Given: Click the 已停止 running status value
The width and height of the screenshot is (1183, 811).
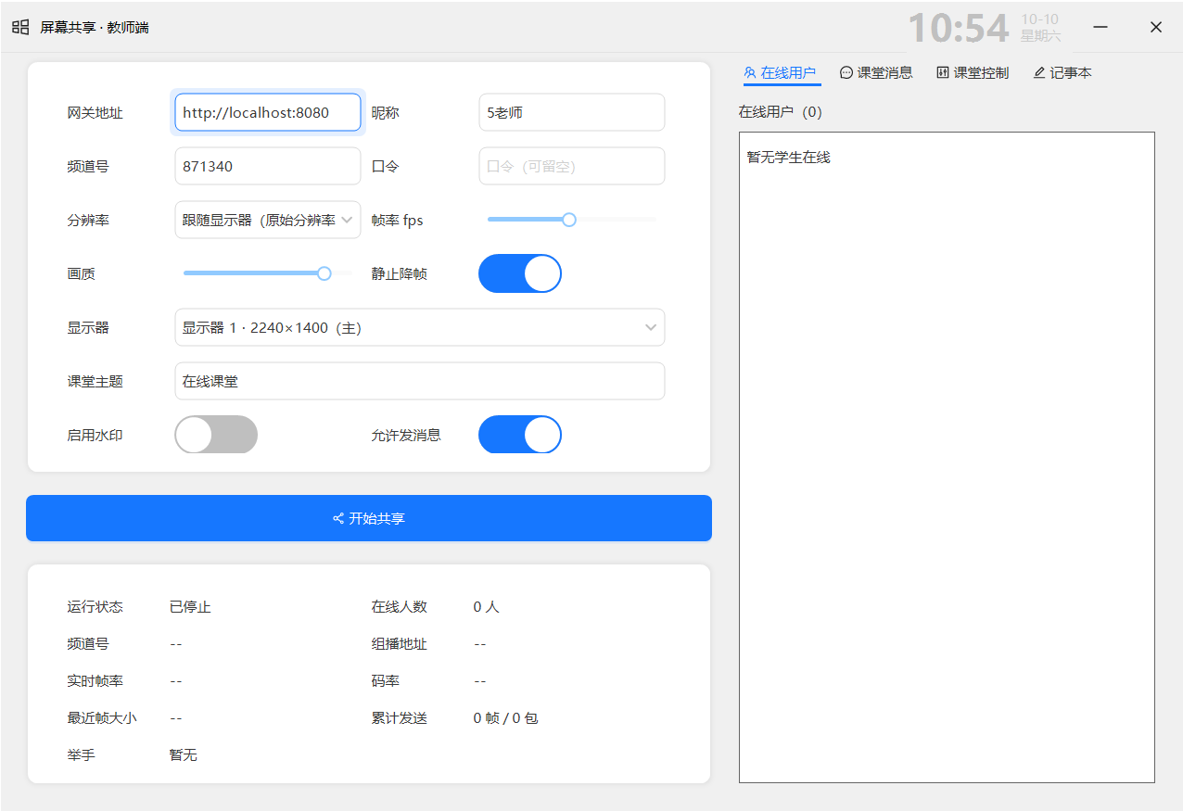Looking at the screenshot, I should tap(190, 607).
